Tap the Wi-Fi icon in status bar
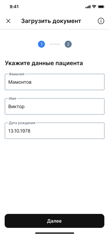 click(94, 7)
